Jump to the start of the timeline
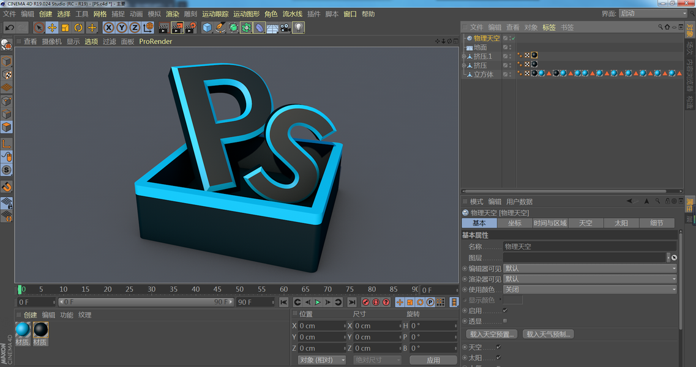 [x=283, y=302]
